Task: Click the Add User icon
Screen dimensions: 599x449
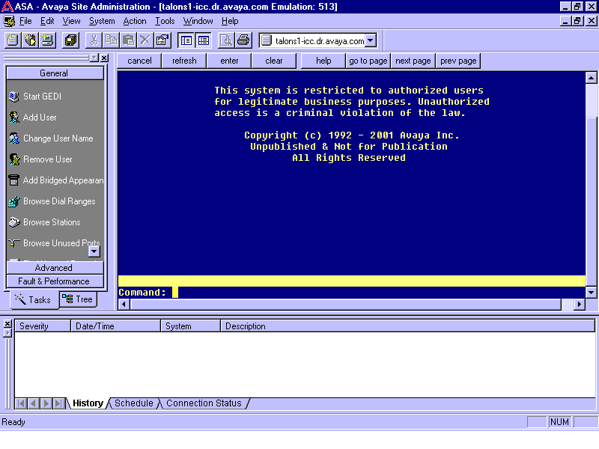Action: point(14,117)
